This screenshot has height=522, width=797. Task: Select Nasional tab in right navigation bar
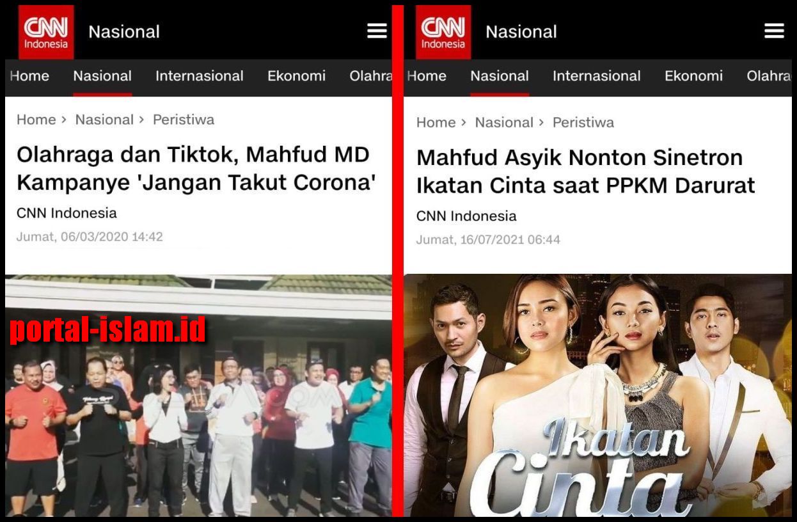(x=500, y=76)
